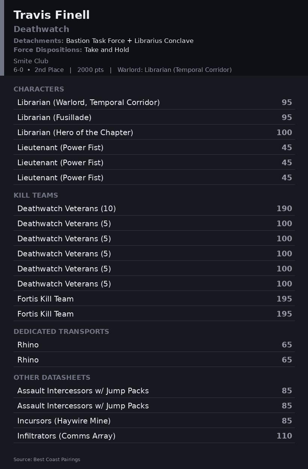Select Librarian (Hero of the Chapter) row
This screenshot has width=308, height=469.
[x=154, y=132]
